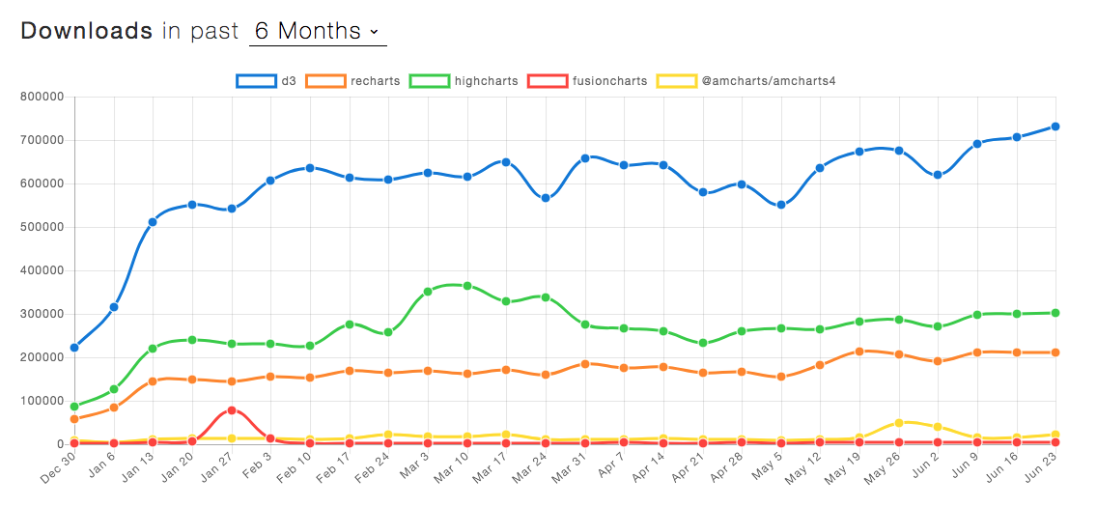Click the green highcharts legend color box

coord(430,81)
